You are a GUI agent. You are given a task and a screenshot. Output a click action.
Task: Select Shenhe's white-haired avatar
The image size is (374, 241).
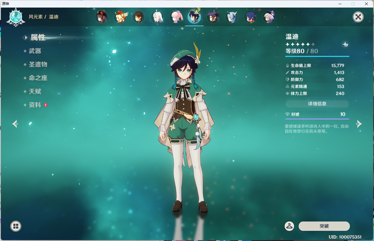coord(157,17)
